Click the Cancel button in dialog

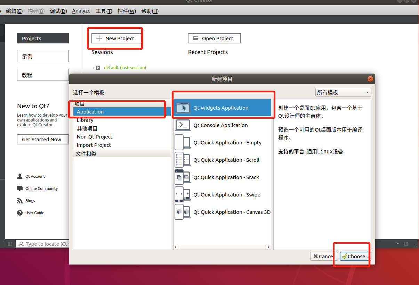pyautogui.click(x=324, y=257)
